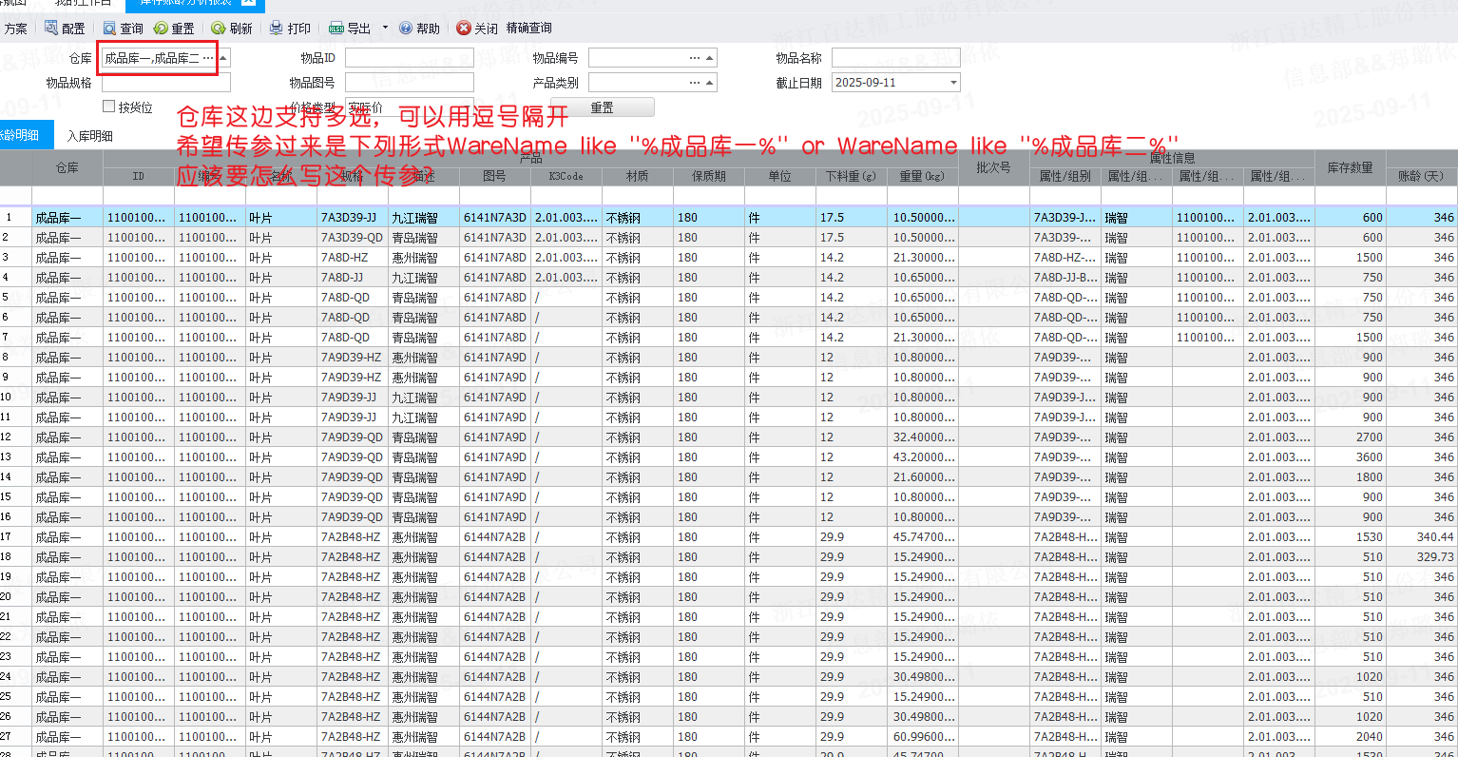Click the 7A8D-JJ cell in row 4

(x=352, y=278)
